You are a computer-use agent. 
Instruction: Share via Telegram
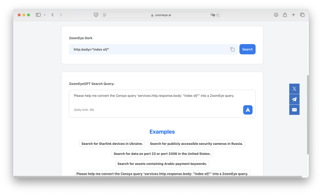(x=294, y=99)
